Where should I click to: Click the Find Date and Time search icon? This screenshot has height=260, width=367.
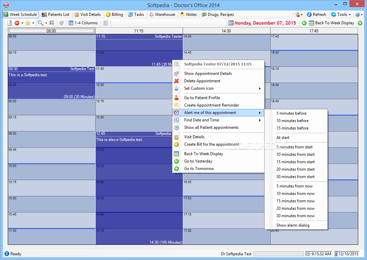[176, 120]
